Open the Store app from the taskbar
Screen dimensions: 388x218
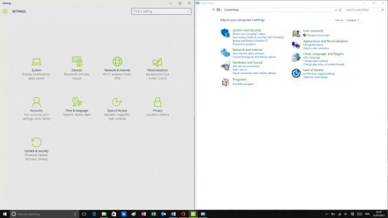click(x=114, y=214)
